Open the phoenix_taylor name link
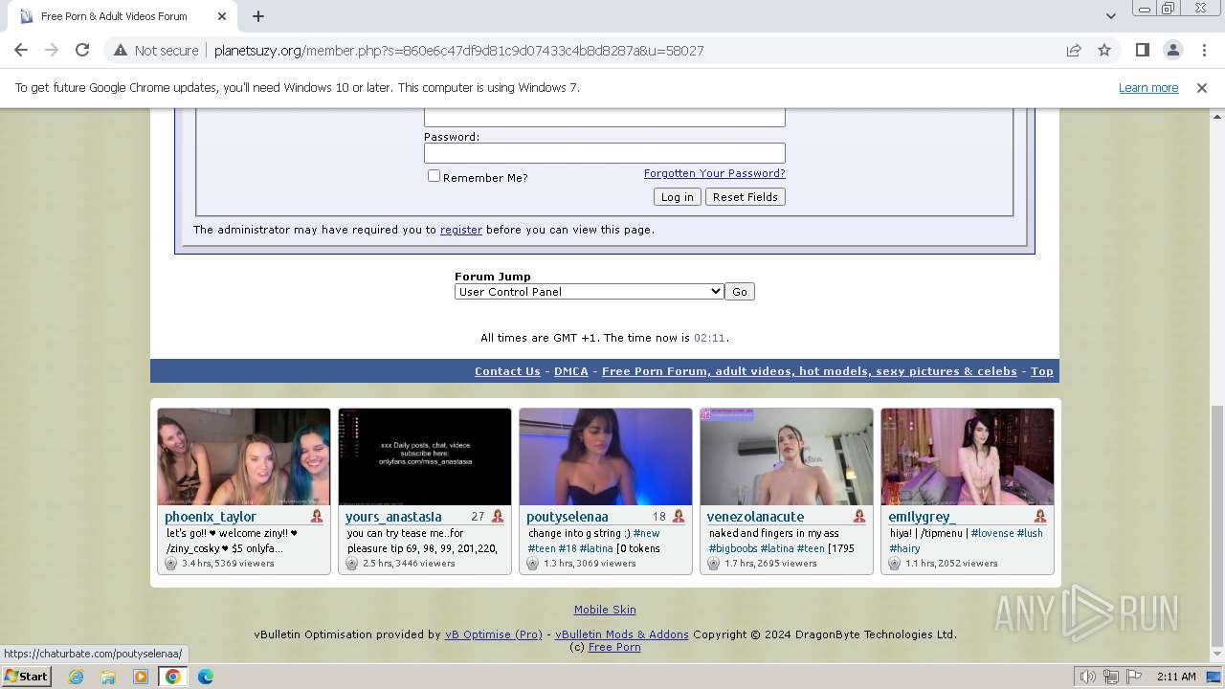This screenshot has height=689, width=1225. tap(211, 517)
